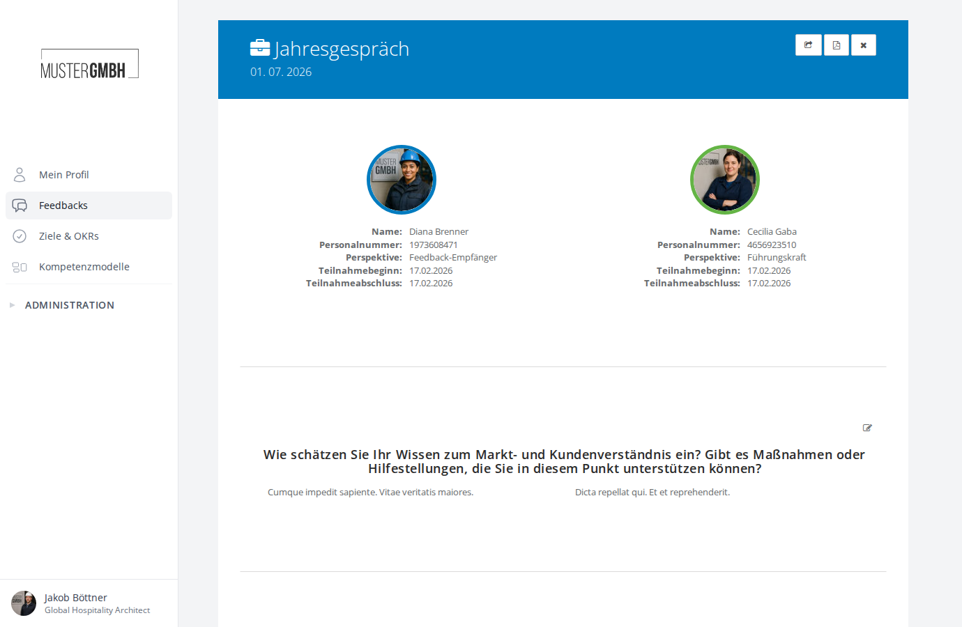This screenshot has width=962, height=627.
Task: Click the Mein Profil person icon
Action: [x=20, y=174]
